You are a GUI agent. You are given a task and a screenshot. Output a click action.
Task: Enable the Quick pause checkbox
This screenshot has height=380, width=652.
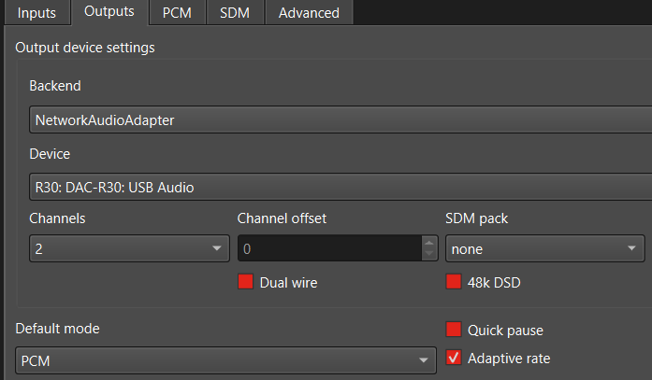pos(455,330)
